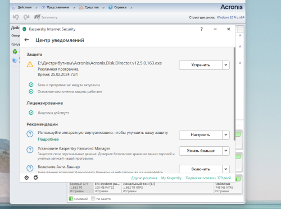This screenshot has width=281, height=209.
Task: Open the Kaspersky support icon beside the gear
Action: (x=35, y=178)
